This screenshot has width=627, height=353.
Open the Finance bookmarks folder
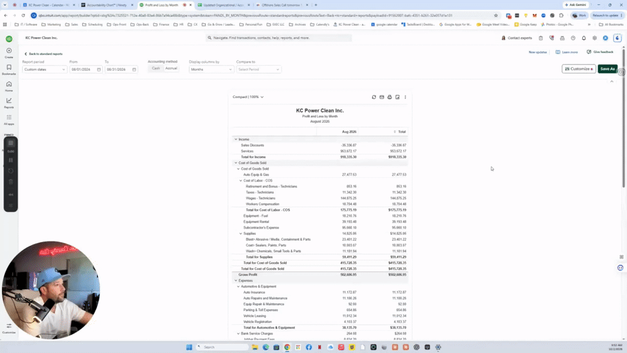[x=161, y=25]
